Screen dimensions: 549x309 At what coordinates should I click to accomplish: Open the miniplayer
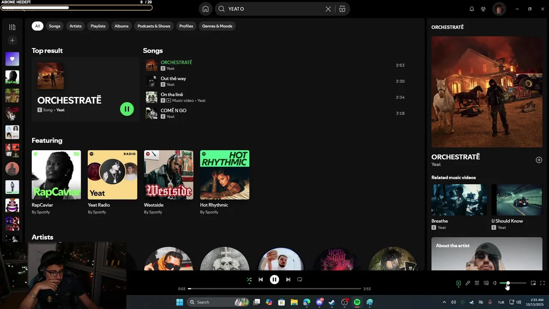(533, 283)
